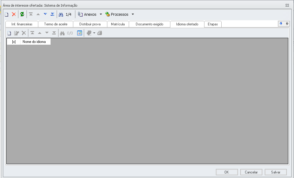
Task: Click the OK button
Action: click(227, 172)
